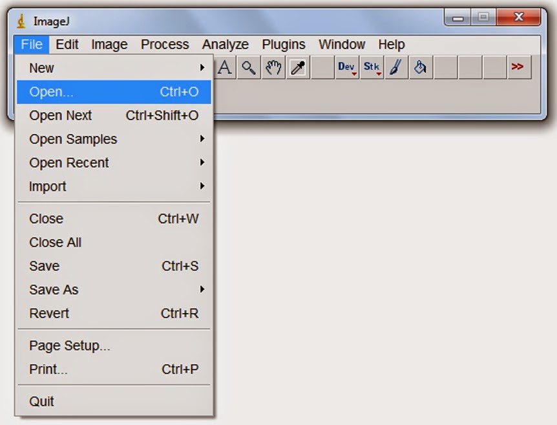Open the Analyze menu

point(226,45)
